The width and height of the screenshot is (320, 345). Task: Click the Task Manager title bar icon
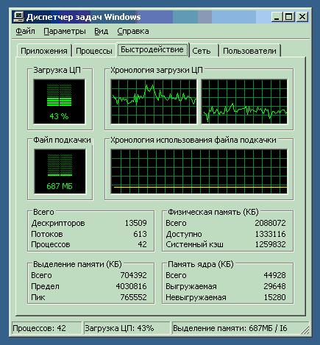18,17
